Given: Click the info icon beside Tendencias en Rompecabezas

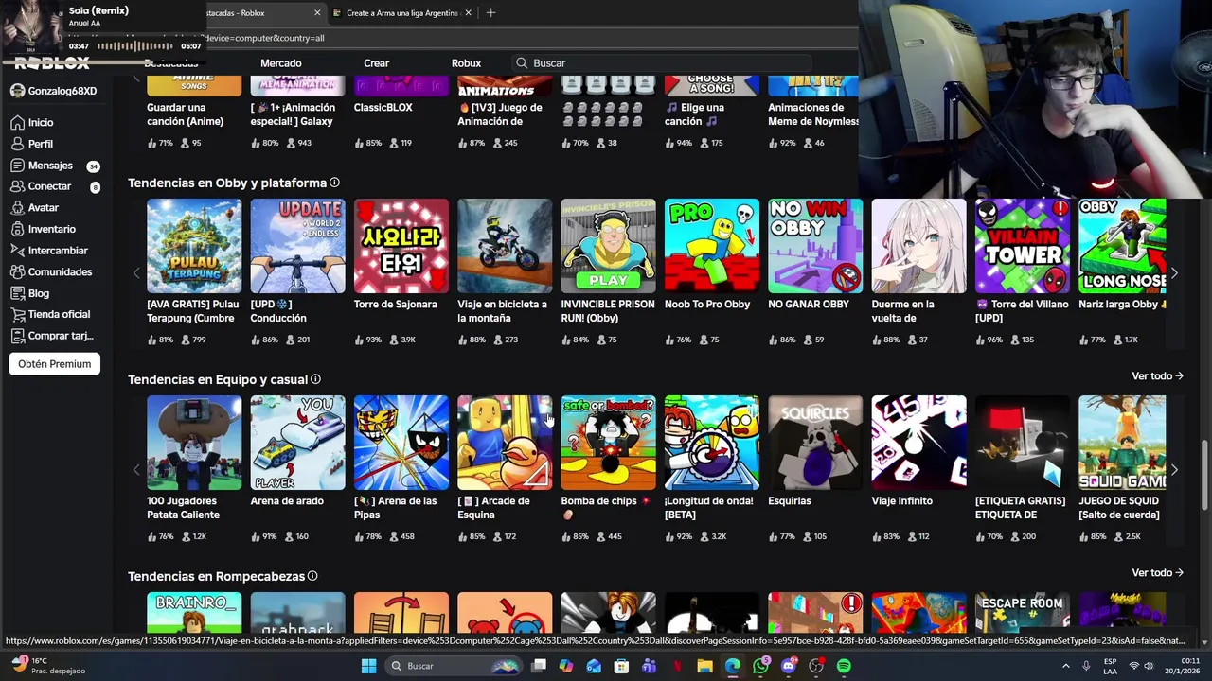Looking at the screenshot, I should pyautogui.click(x=312, y=576).
